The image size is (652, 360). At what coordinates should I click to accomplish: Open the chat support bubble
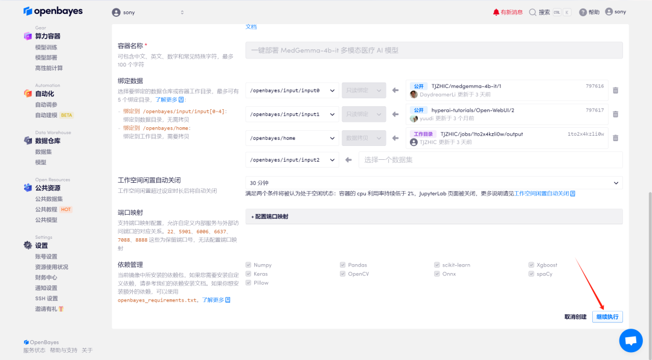631,341
